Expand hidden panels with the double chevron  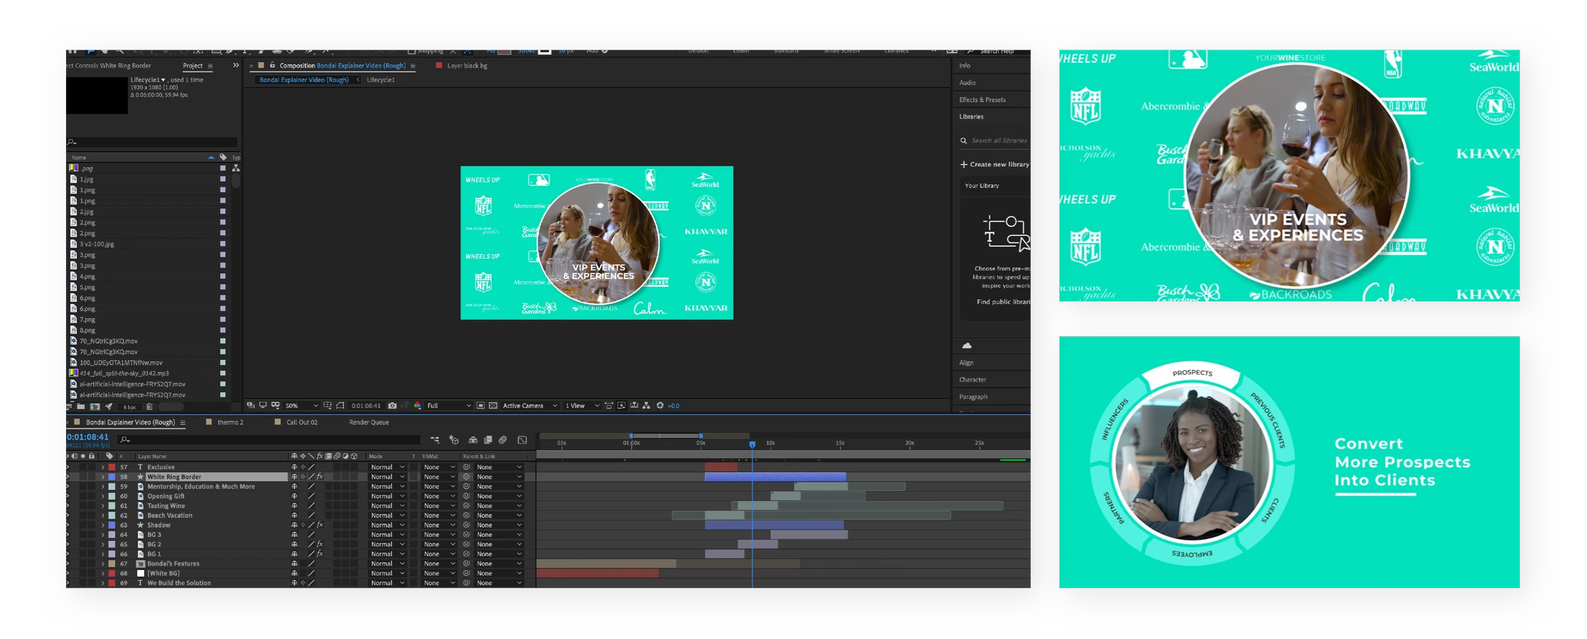[x=236, y=65]
